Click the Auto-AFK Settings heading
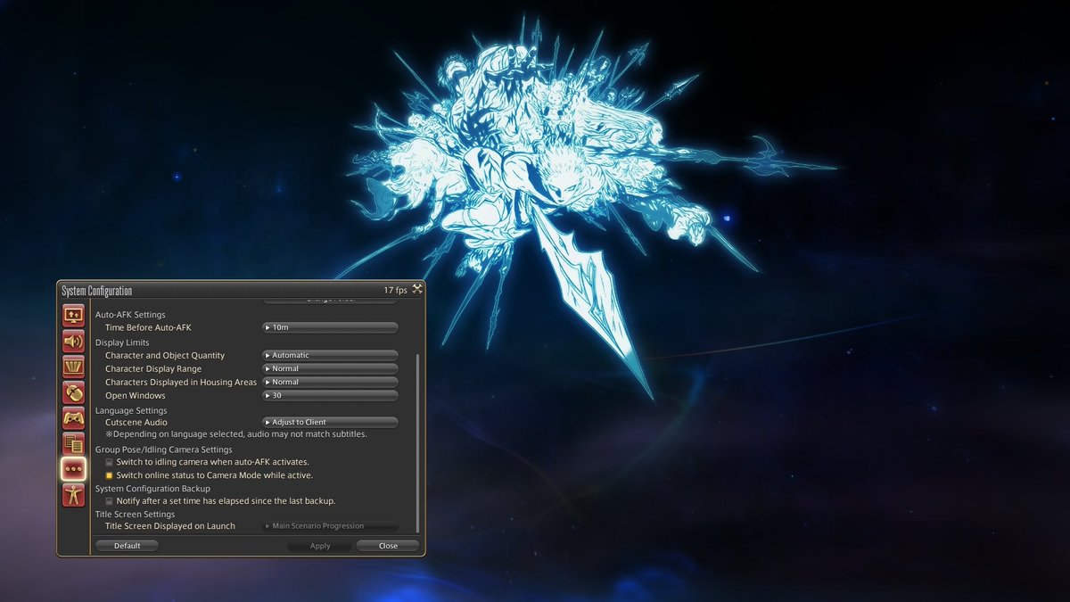Image resolution: width=1070 pixels, height=602 pixels. 130,315
